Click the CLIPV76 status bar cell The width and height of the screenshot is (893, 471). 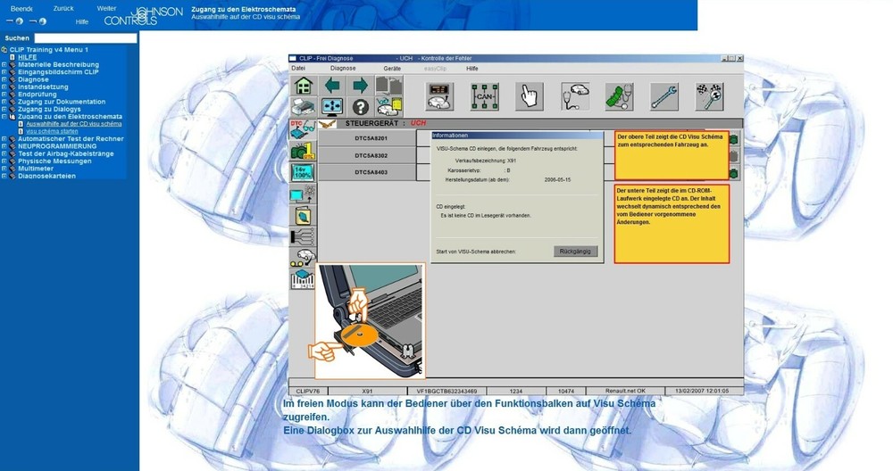point(308,392)
